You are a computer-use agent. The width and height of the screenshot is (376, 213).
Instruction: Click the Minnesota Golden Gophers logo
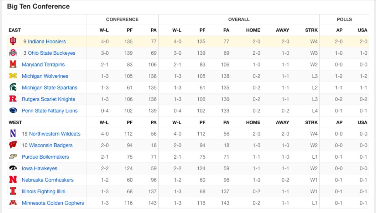coord(13,203)
